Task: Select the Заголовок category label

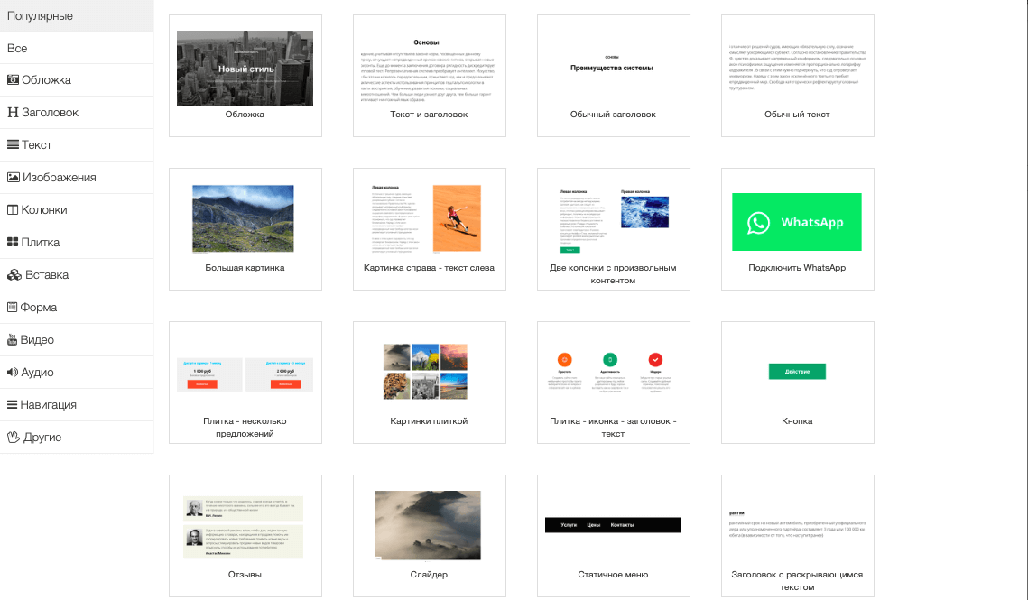Action: click(x=50, y=112)
